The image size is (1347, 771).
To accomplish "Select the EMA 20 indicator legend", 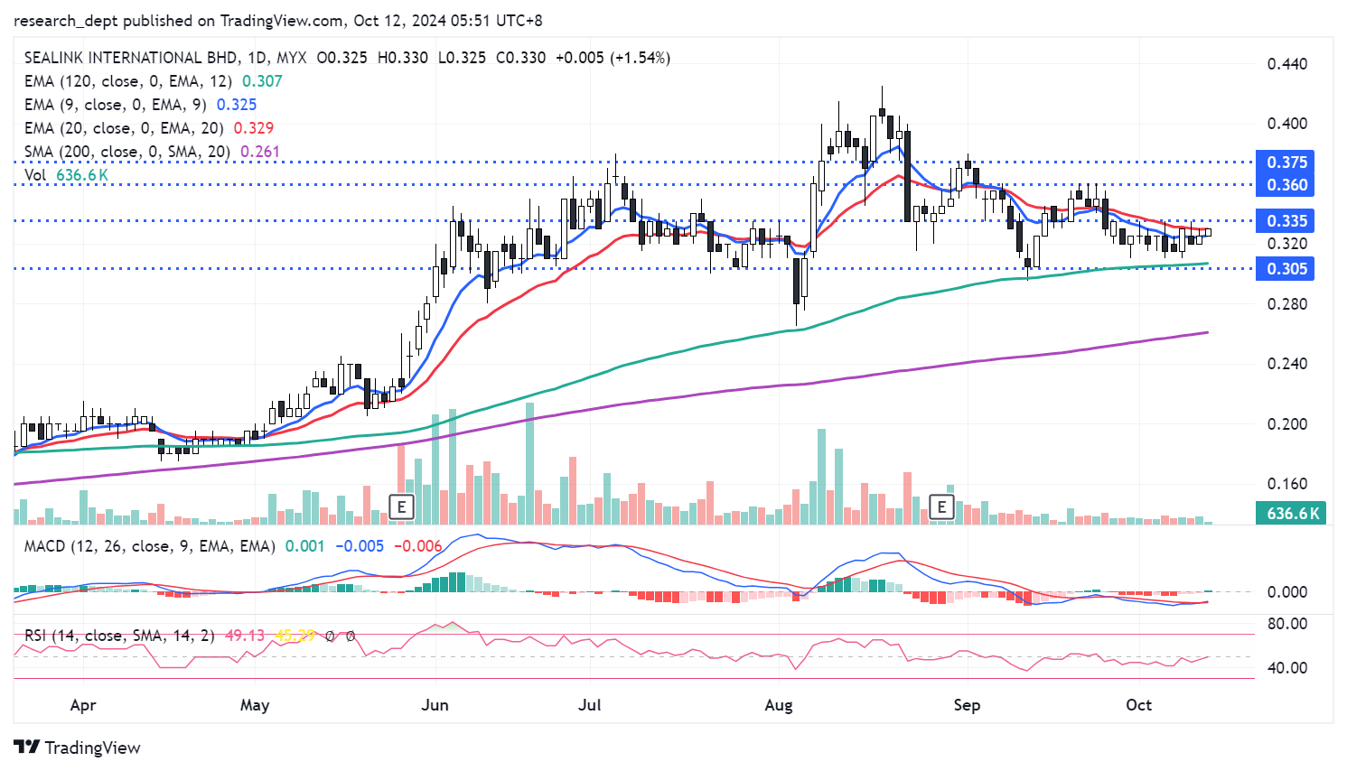I will point(124,128).
